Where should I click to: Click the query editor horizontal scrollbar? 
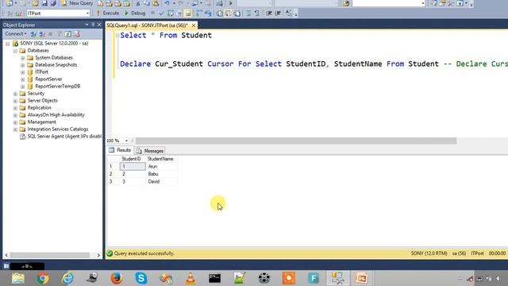click(296, 141)
